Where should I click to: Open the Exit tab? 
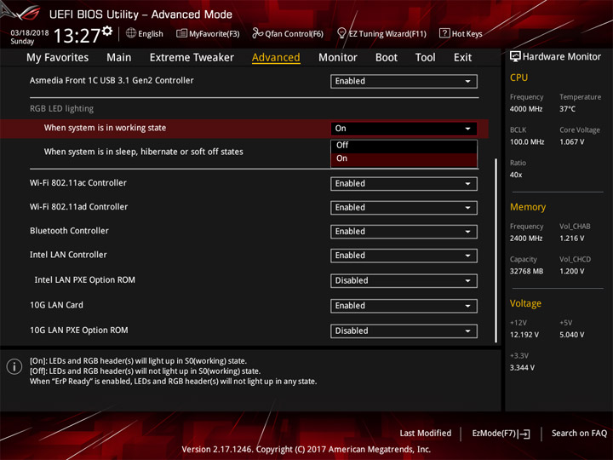[x=462, y=58]
